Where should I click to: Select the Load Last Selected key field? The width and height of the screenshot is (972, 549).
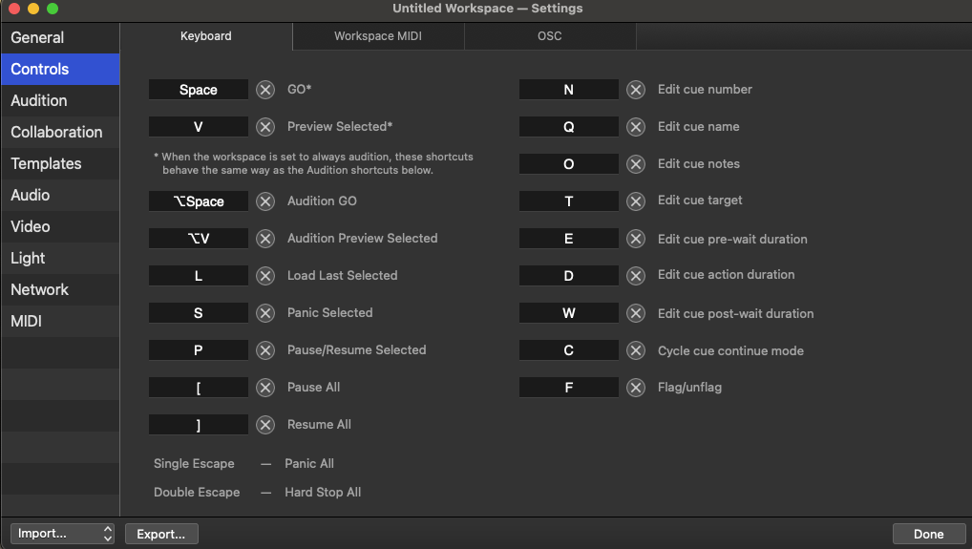point(199,276)
